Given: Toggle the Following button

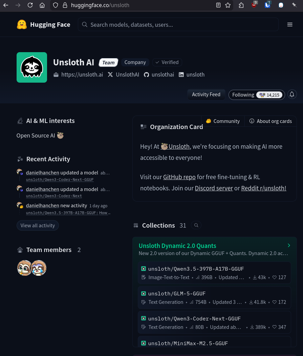Looking at the screenshot, I should click(x=257, y=95).
